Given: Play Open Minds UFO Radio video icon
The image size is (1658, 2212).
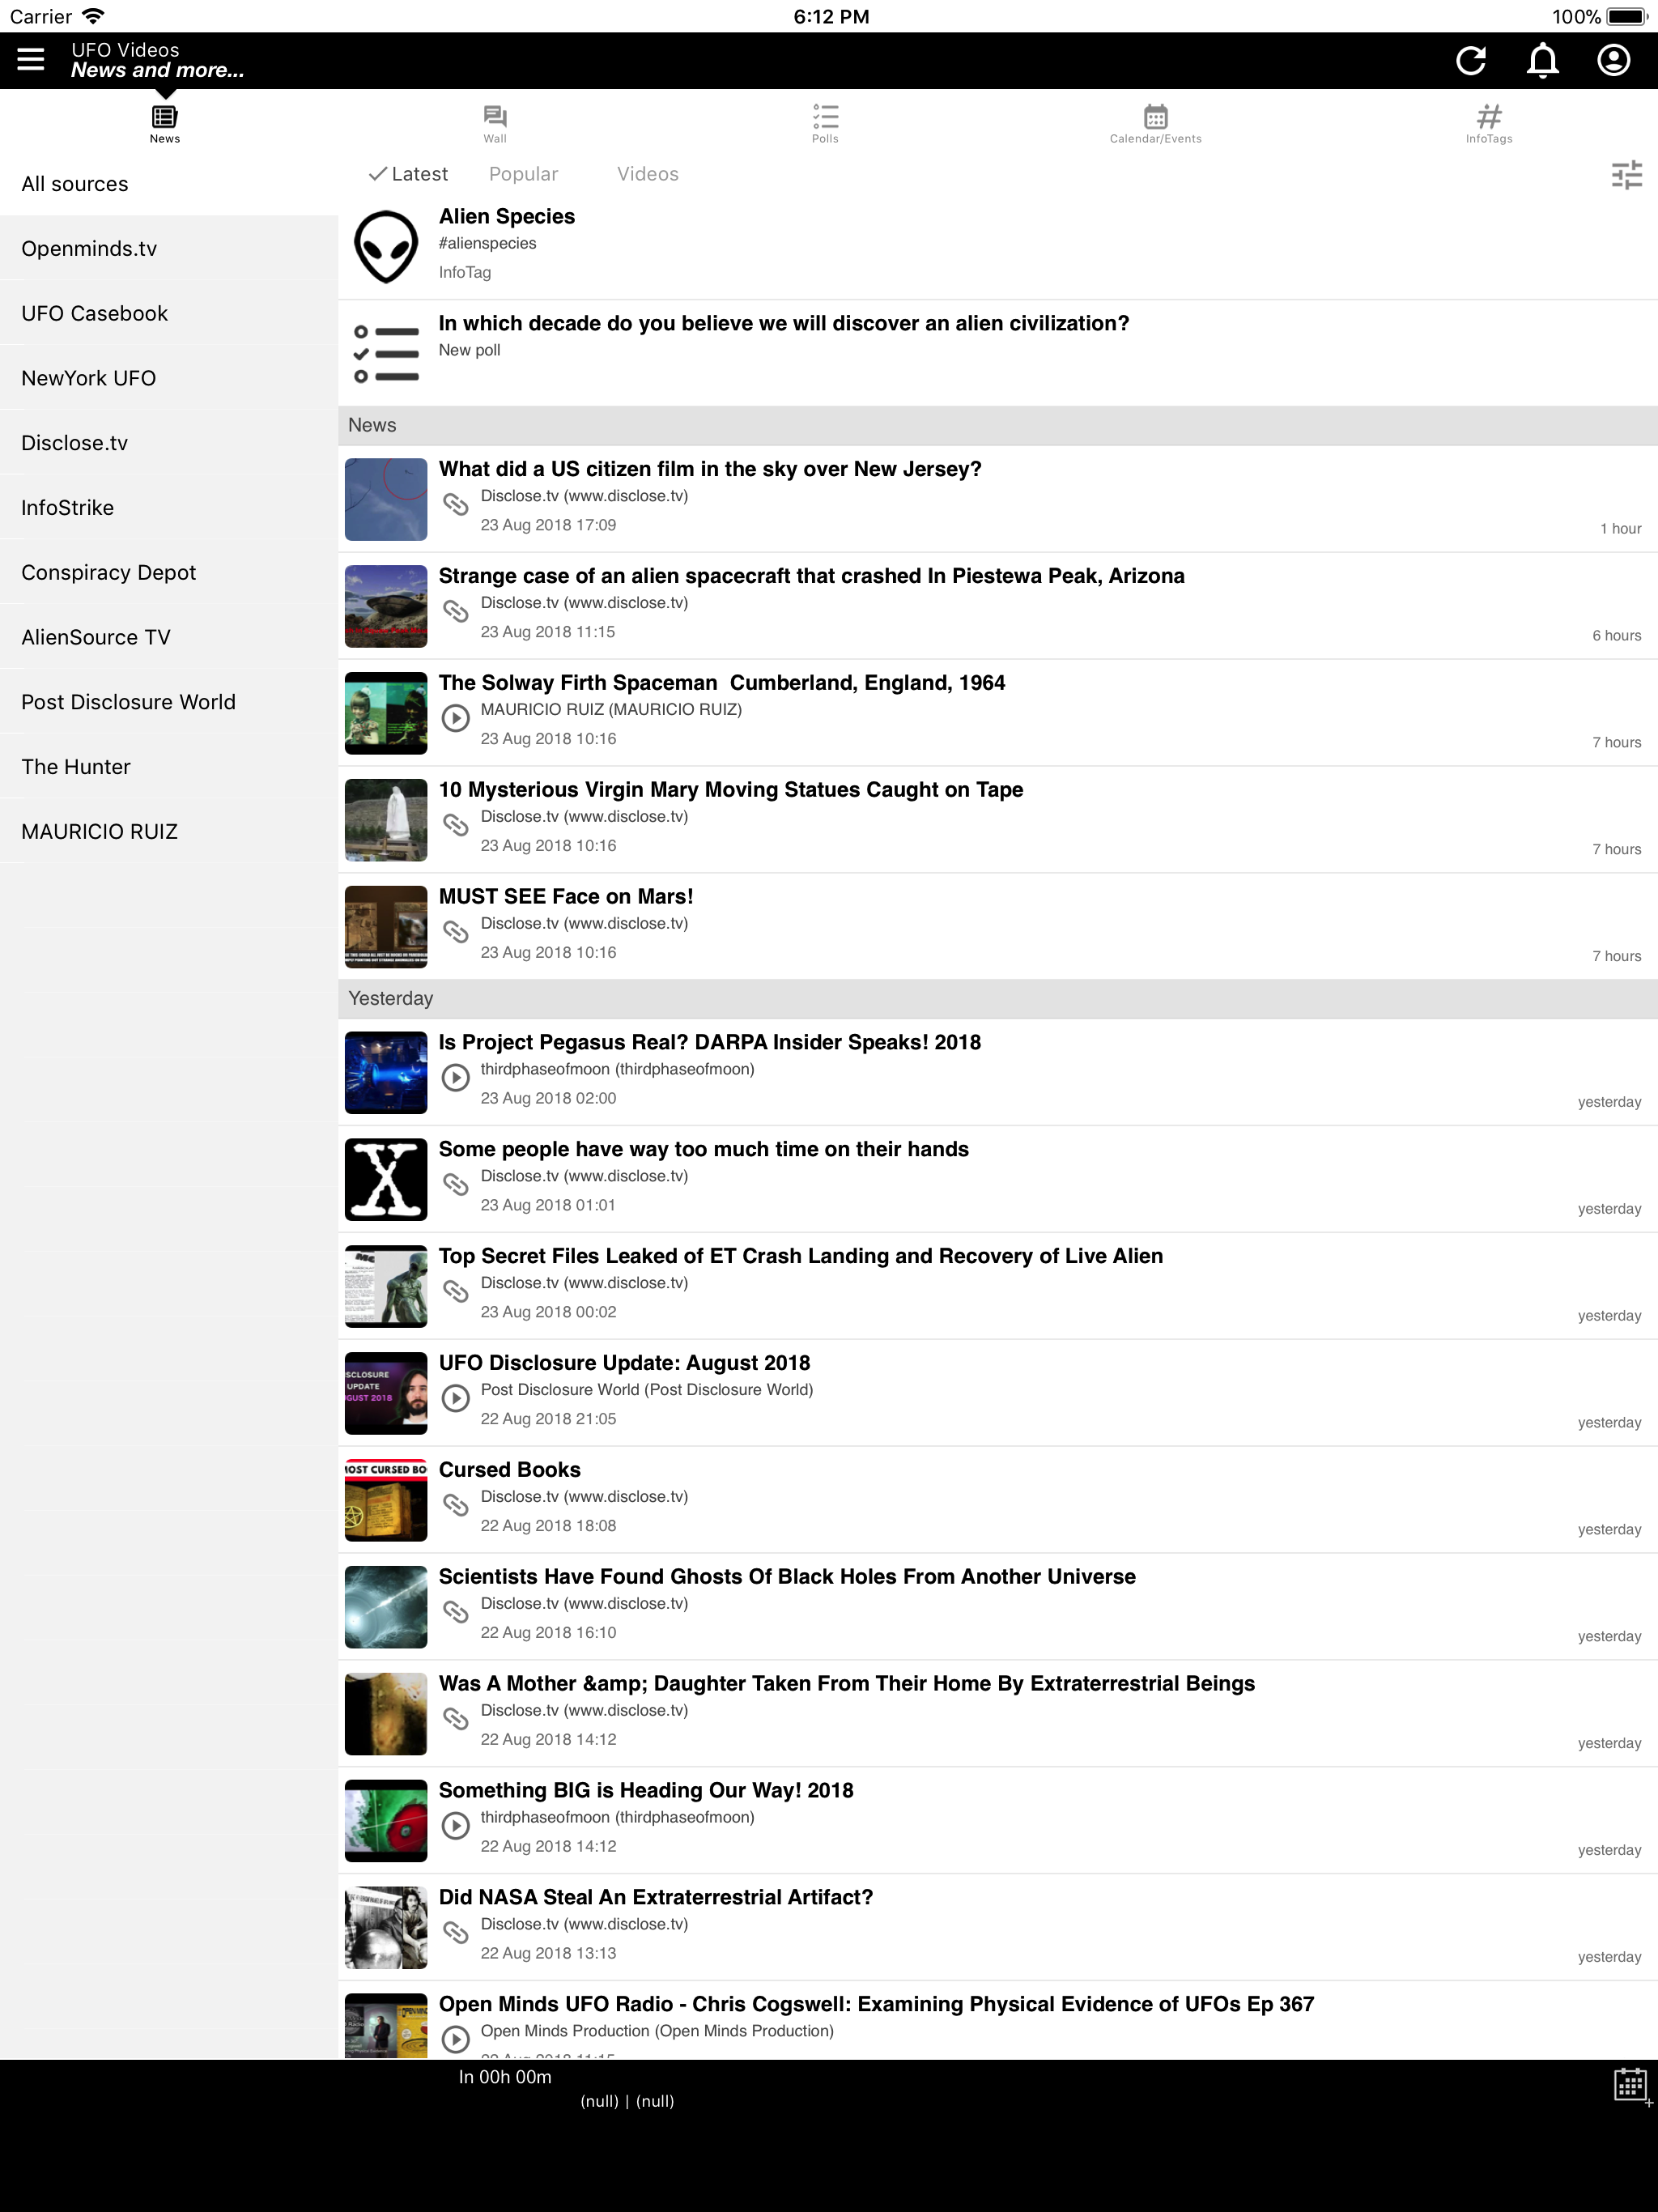Looking at the screenshot, I should coord(456,2039).
